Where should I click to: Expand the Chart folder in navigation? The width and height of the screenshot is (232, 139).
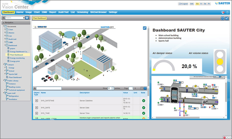5,30
